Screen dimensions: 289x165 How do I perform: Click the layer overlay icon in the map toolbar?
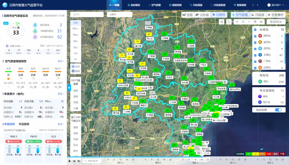pyautogui.click(x=255, y=22)
